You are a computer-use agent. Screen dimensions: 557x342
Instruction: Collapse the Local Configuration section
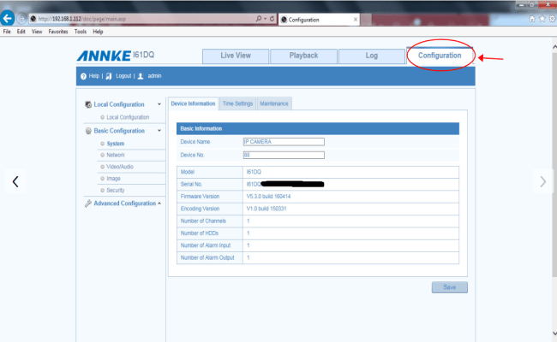pyautogui.click(x=159, y=104)
